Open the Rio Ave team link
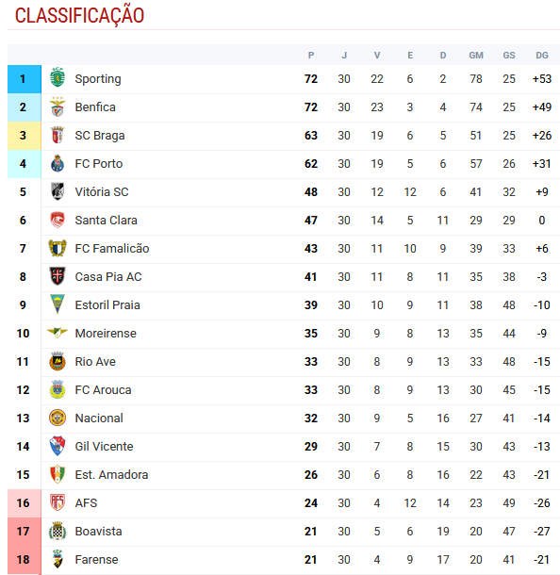Image resolution: width=560 pixels, height=575 pixels. coord(95,362)
